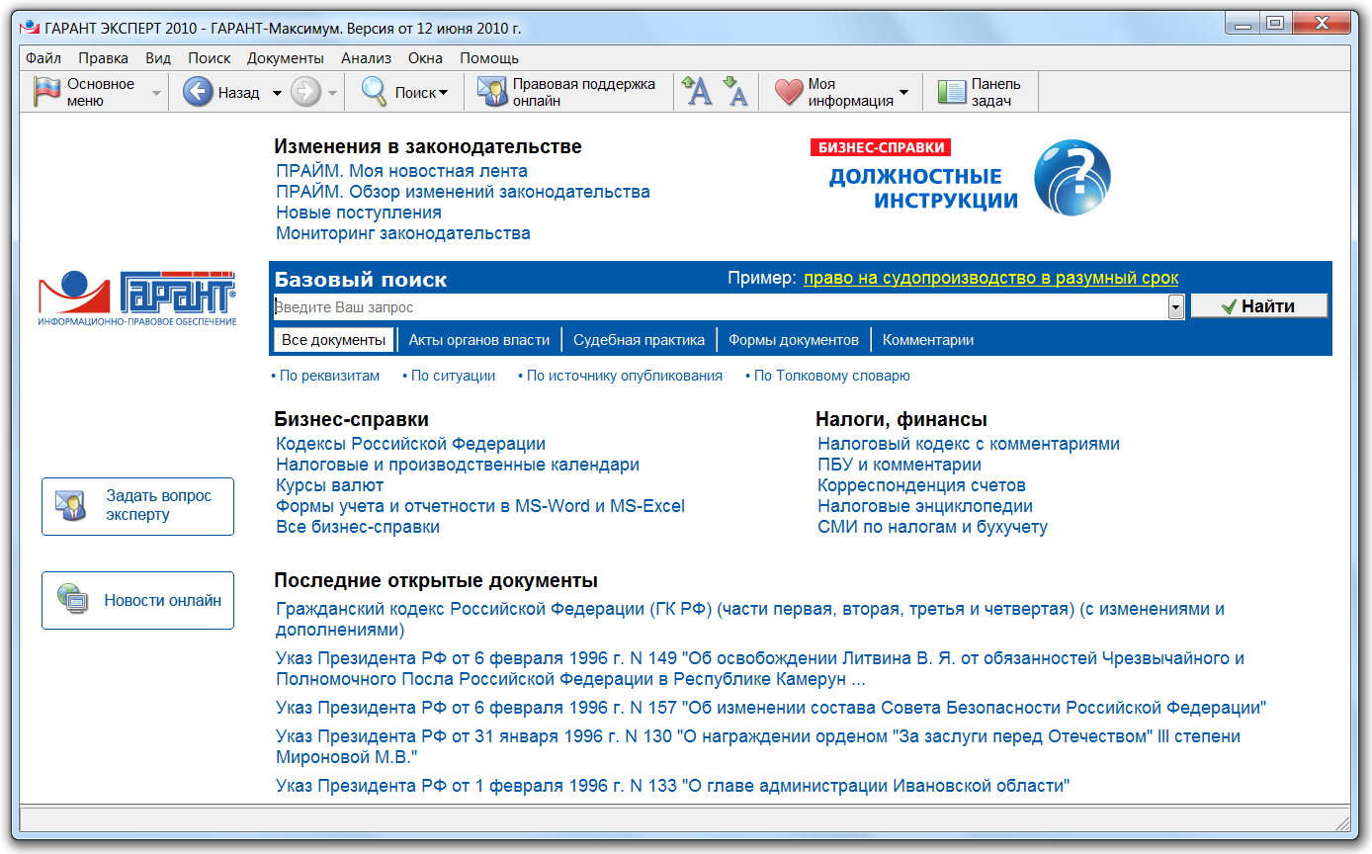The width and height of the screenshot is (1372, 854).
Task: Switch to Судебная практика tab
Action: point(640,340)
